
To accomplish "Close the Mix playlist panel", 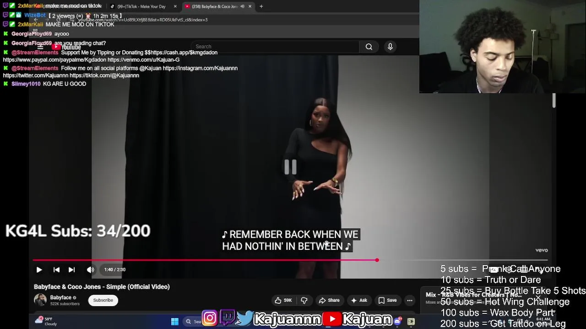I will point(538,298).
